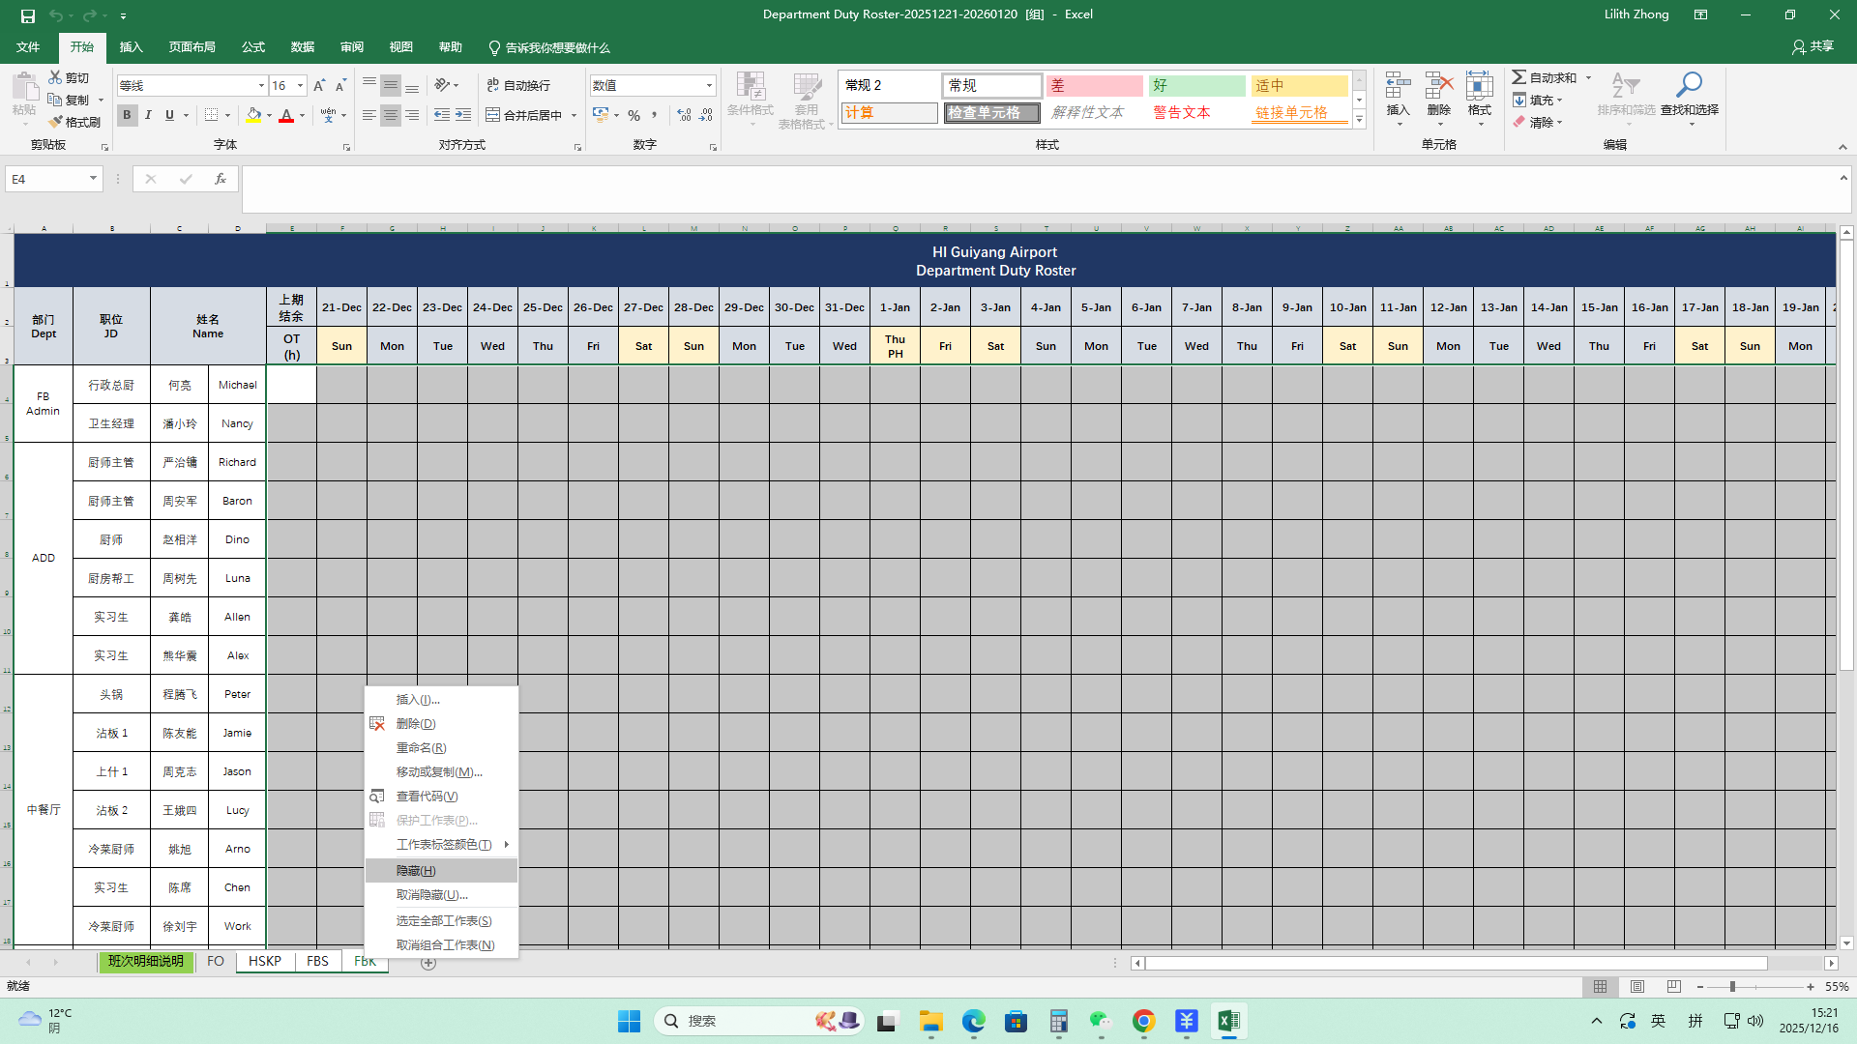Click the Insert Function fx icon
The width and height of the screenshot is (1857, 1044).
220,179
